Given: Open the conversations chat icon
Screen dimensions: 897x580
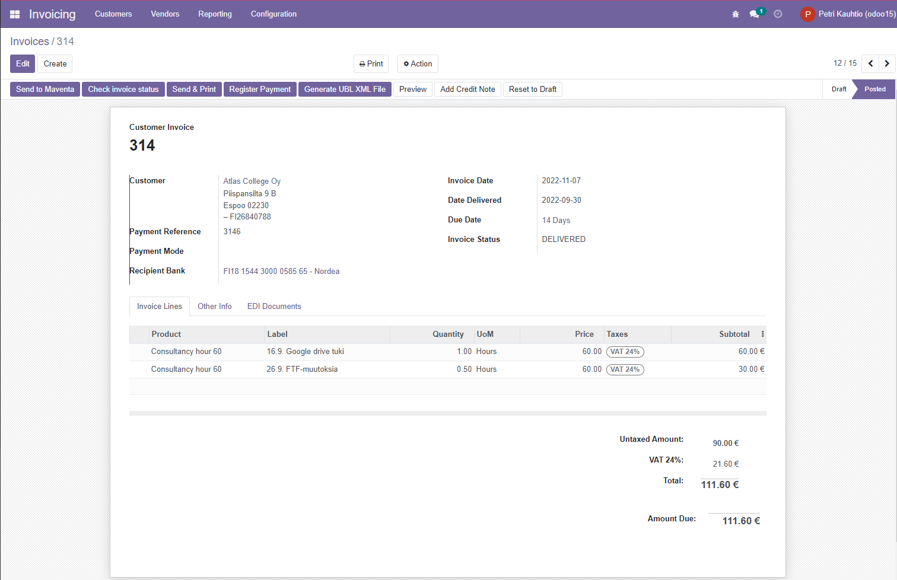Looking at the screenshot, I should point(755,14).
